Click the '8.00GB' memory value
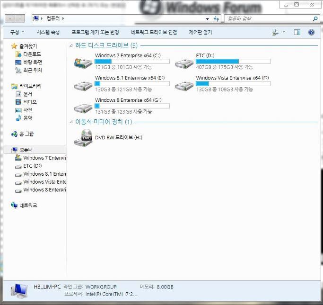 [165, 287]
